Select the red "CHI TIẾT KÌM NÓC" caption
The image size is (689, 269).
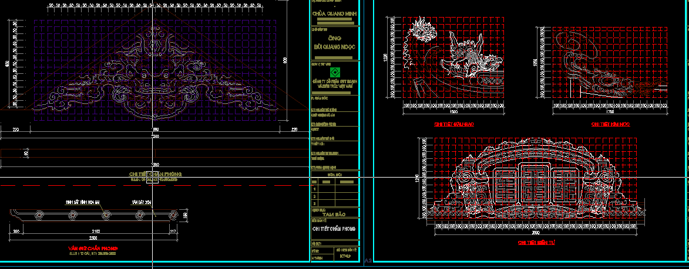point(610,124)
